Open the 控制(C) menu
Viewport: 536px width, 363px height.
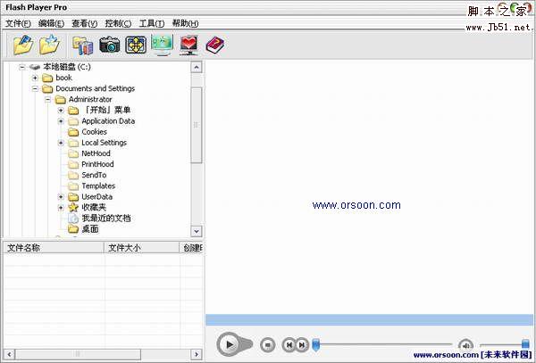tap(118, 23)
